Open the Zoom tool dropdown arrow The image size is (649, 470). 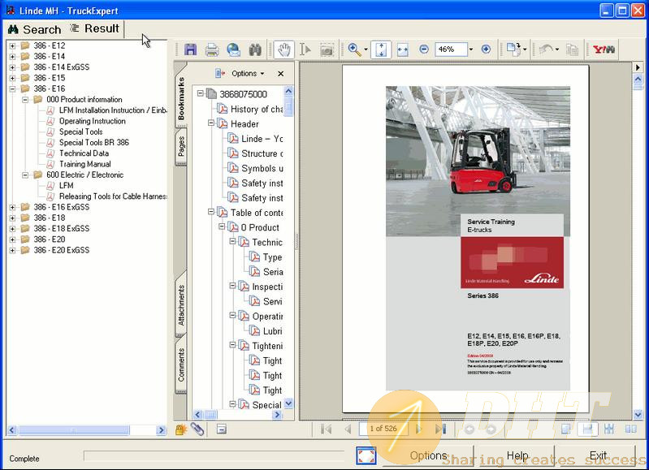point(366,50)
